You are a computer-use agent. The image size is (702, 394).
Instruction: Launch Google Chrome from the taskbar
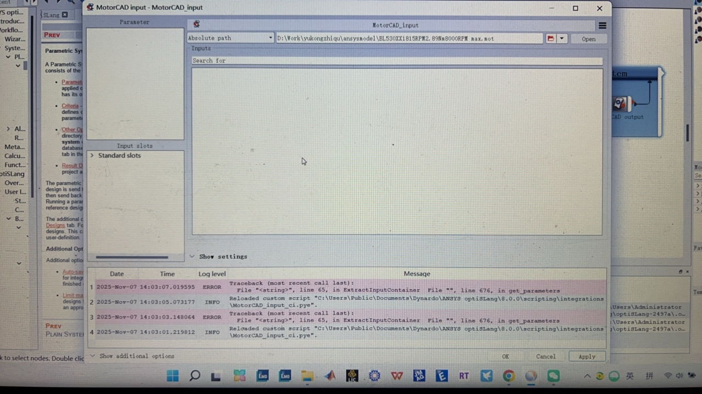(509, 376)
